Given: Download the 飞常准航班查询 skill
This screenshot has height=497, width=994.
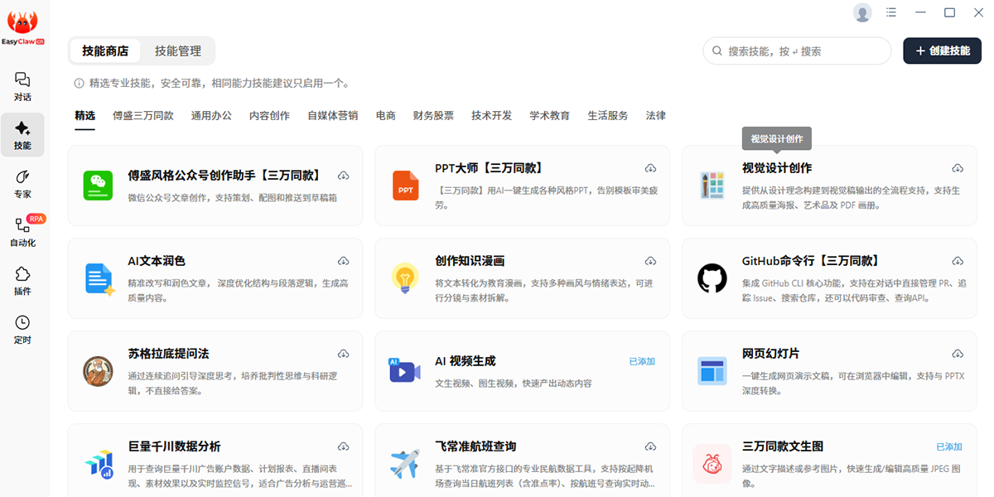Looking at the screenshot, I should [650, 446].
